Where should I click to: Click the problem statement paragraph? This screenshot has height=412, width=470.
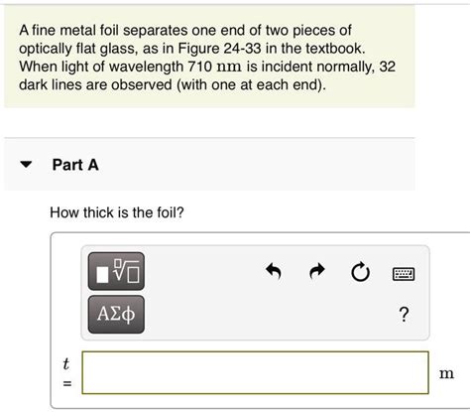(x=207, y=58)
